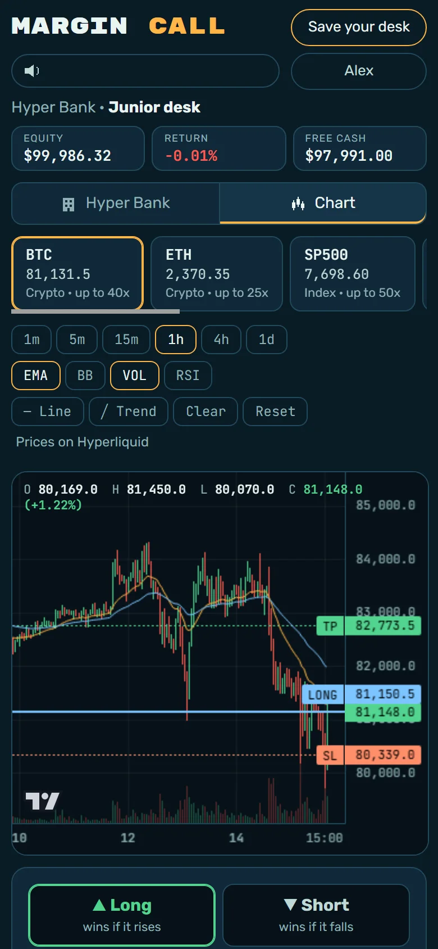Image resolution: width=438 pixels, height=949 pixels.
Task: Set the chart interval to 1m
Action: 31,340
